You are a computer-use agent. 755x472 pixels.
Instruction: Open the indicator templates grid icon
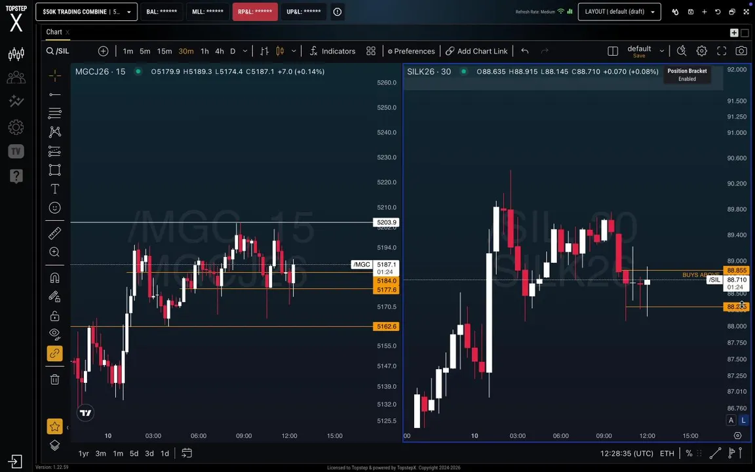click(x=371, y=51)
